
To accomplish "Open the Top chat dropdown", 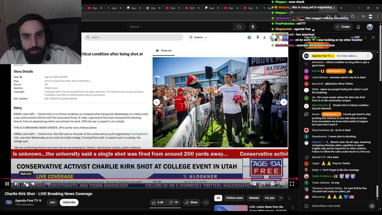I will tap(312, 37).
